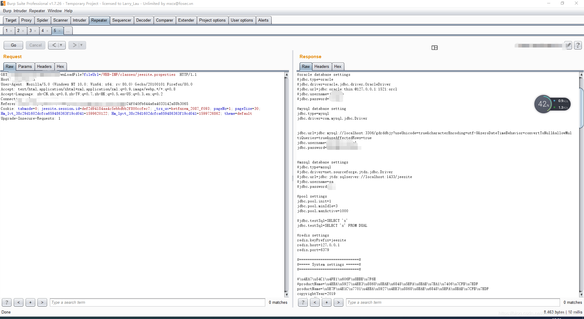Open the Intruder menu in menu bar
The height and width of the screenshot is (319, 584).
point(20,11)
